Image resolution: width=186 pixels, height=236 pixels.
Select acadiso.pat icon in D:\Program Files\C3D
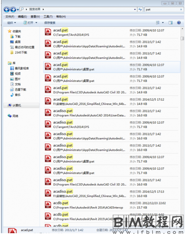pos(48,182)
